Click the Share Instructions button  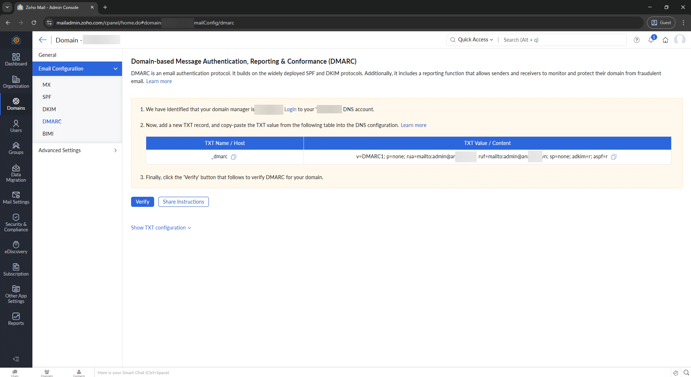coord(183,202)
